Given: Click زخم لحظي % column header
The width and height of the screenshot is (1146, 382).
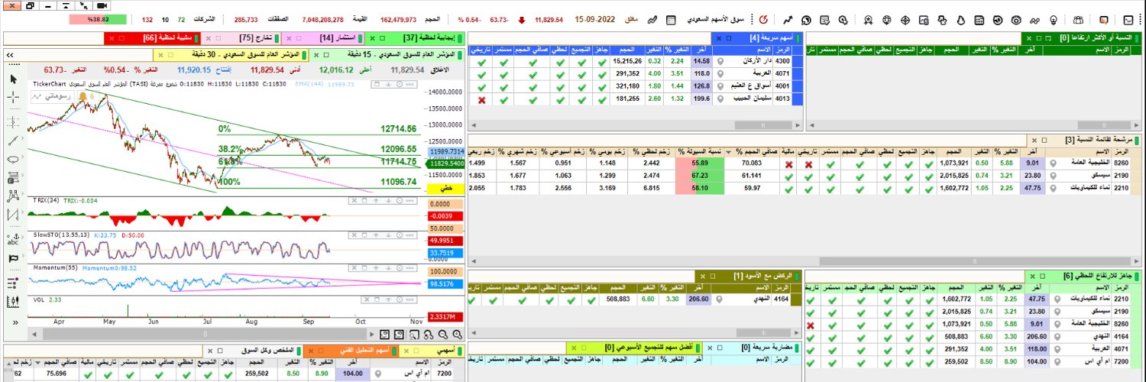Looking at the screenshot, I should coord(652,152).
